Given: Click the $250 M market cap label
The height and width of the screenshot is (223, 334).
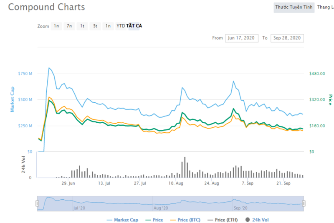Looking at the screenshot, I should 25,126.
